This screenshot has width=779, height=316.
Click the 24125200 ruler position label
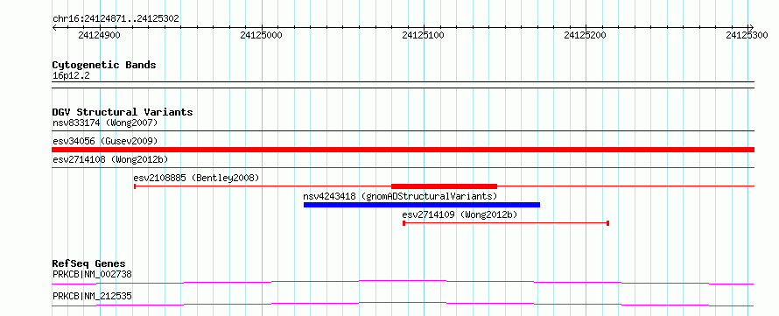tap(586, 35)
